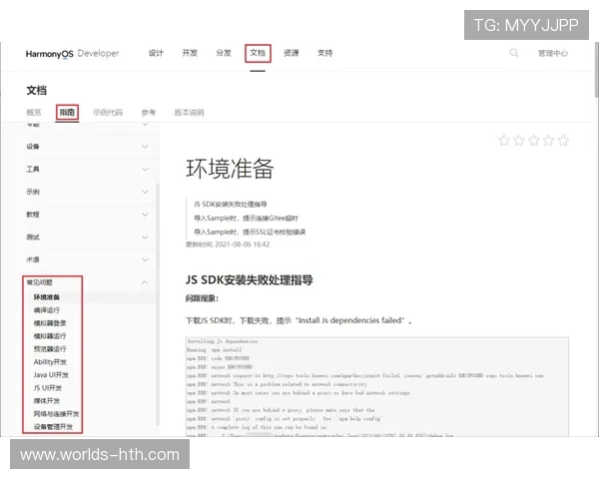
Task: Click the 问题现象 label
Action: (202, 298)
